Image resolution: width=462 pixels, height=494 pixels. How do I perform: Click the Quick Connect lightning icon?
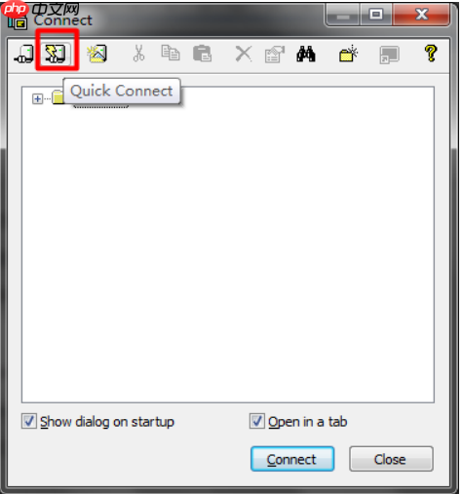pos(56,54)
